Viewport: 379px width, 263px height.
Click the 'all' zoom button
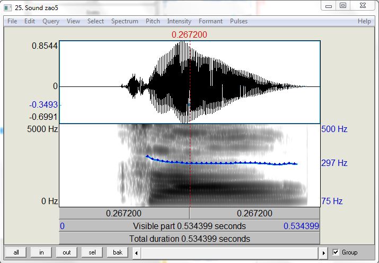[16, 252]
